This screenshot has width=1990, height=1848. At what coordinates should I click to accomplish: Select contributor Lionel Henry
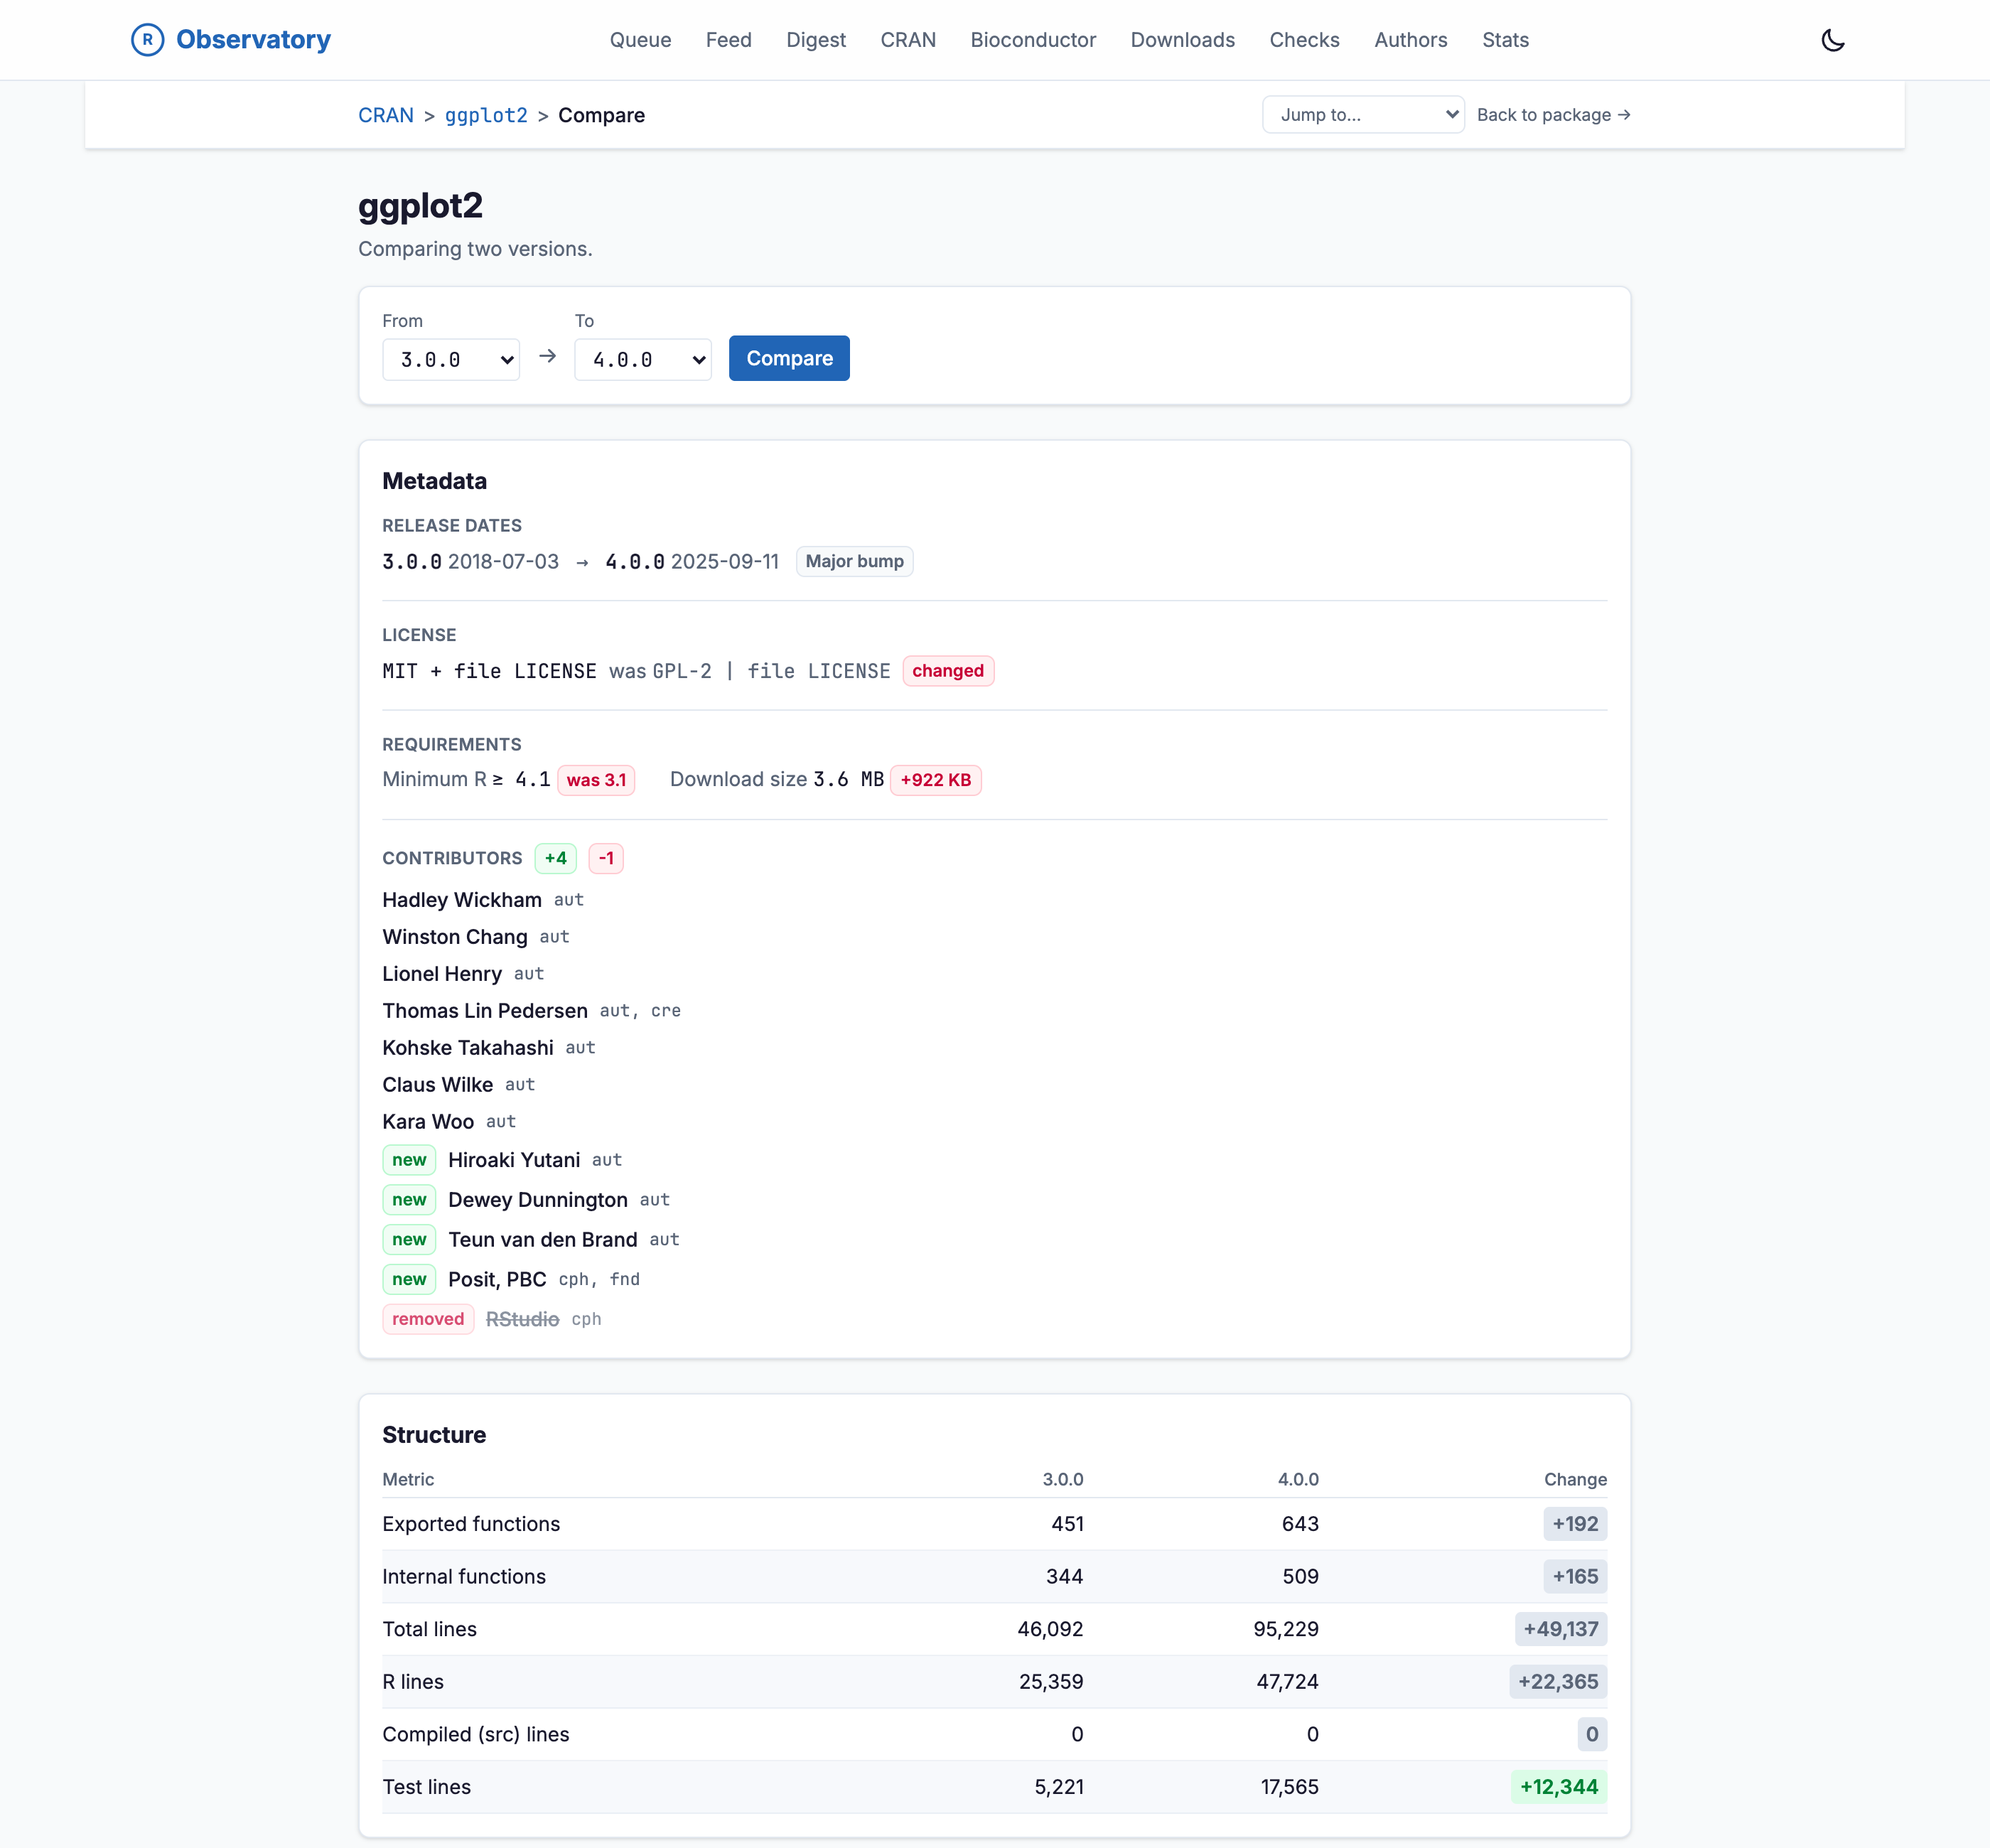coord(441,974)
